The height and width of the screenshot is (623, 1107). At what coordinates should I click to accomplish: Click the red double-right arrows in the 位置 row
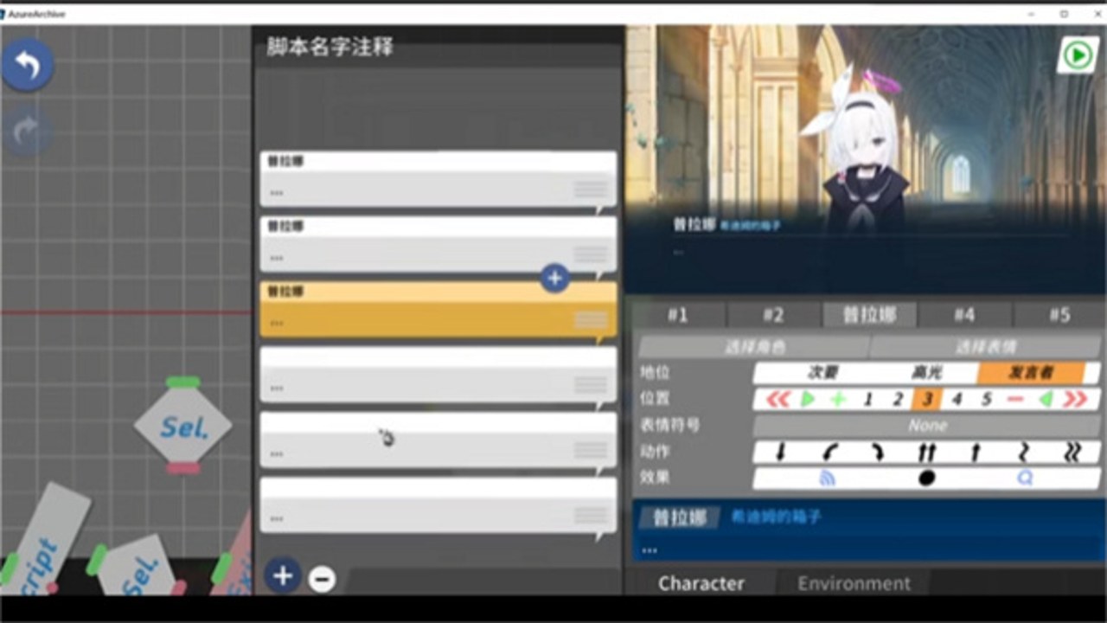click(x=1076, y=400)
